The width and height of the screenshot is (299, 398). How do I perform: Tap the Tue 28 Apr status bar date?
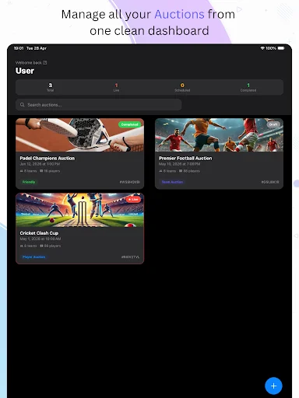point(37,48)
